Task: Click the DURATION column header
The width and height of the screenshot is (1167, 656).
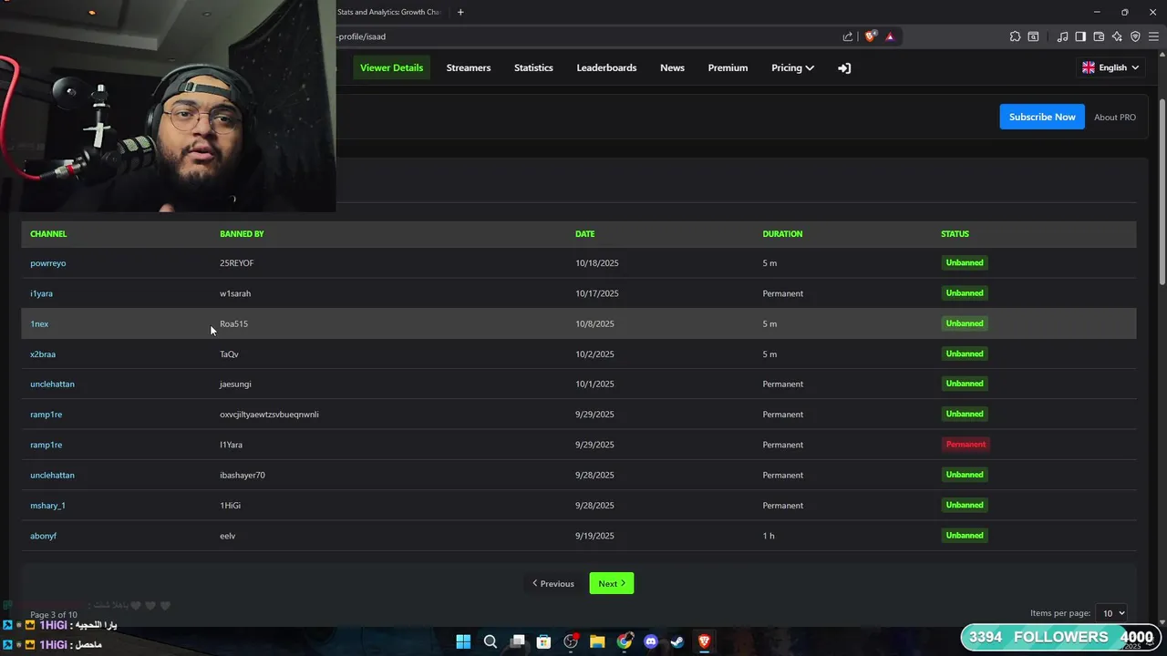Action: (x=782, y=234)
